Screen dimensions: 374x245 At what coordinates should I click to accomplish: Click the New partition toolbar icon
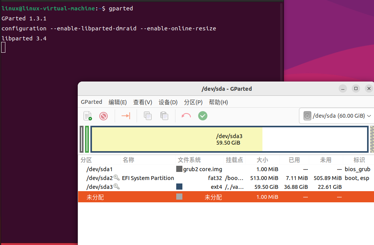tap(88, 116)
